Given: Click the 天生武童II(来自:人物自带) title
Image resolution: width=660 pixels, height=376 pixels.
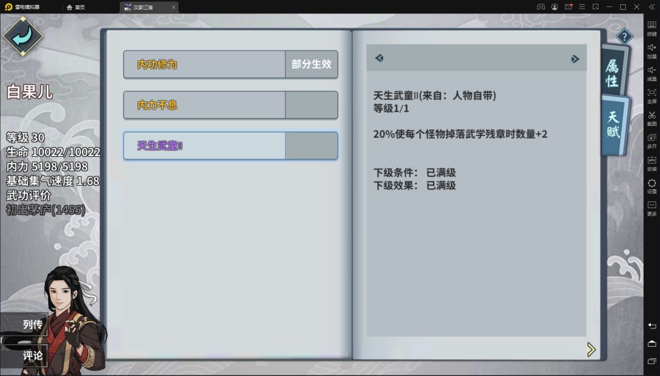Looking at the screenshot, I should [x=435, y=95].
